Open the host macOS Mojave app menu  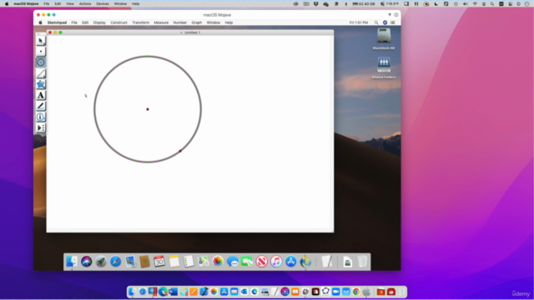[26, 3]
